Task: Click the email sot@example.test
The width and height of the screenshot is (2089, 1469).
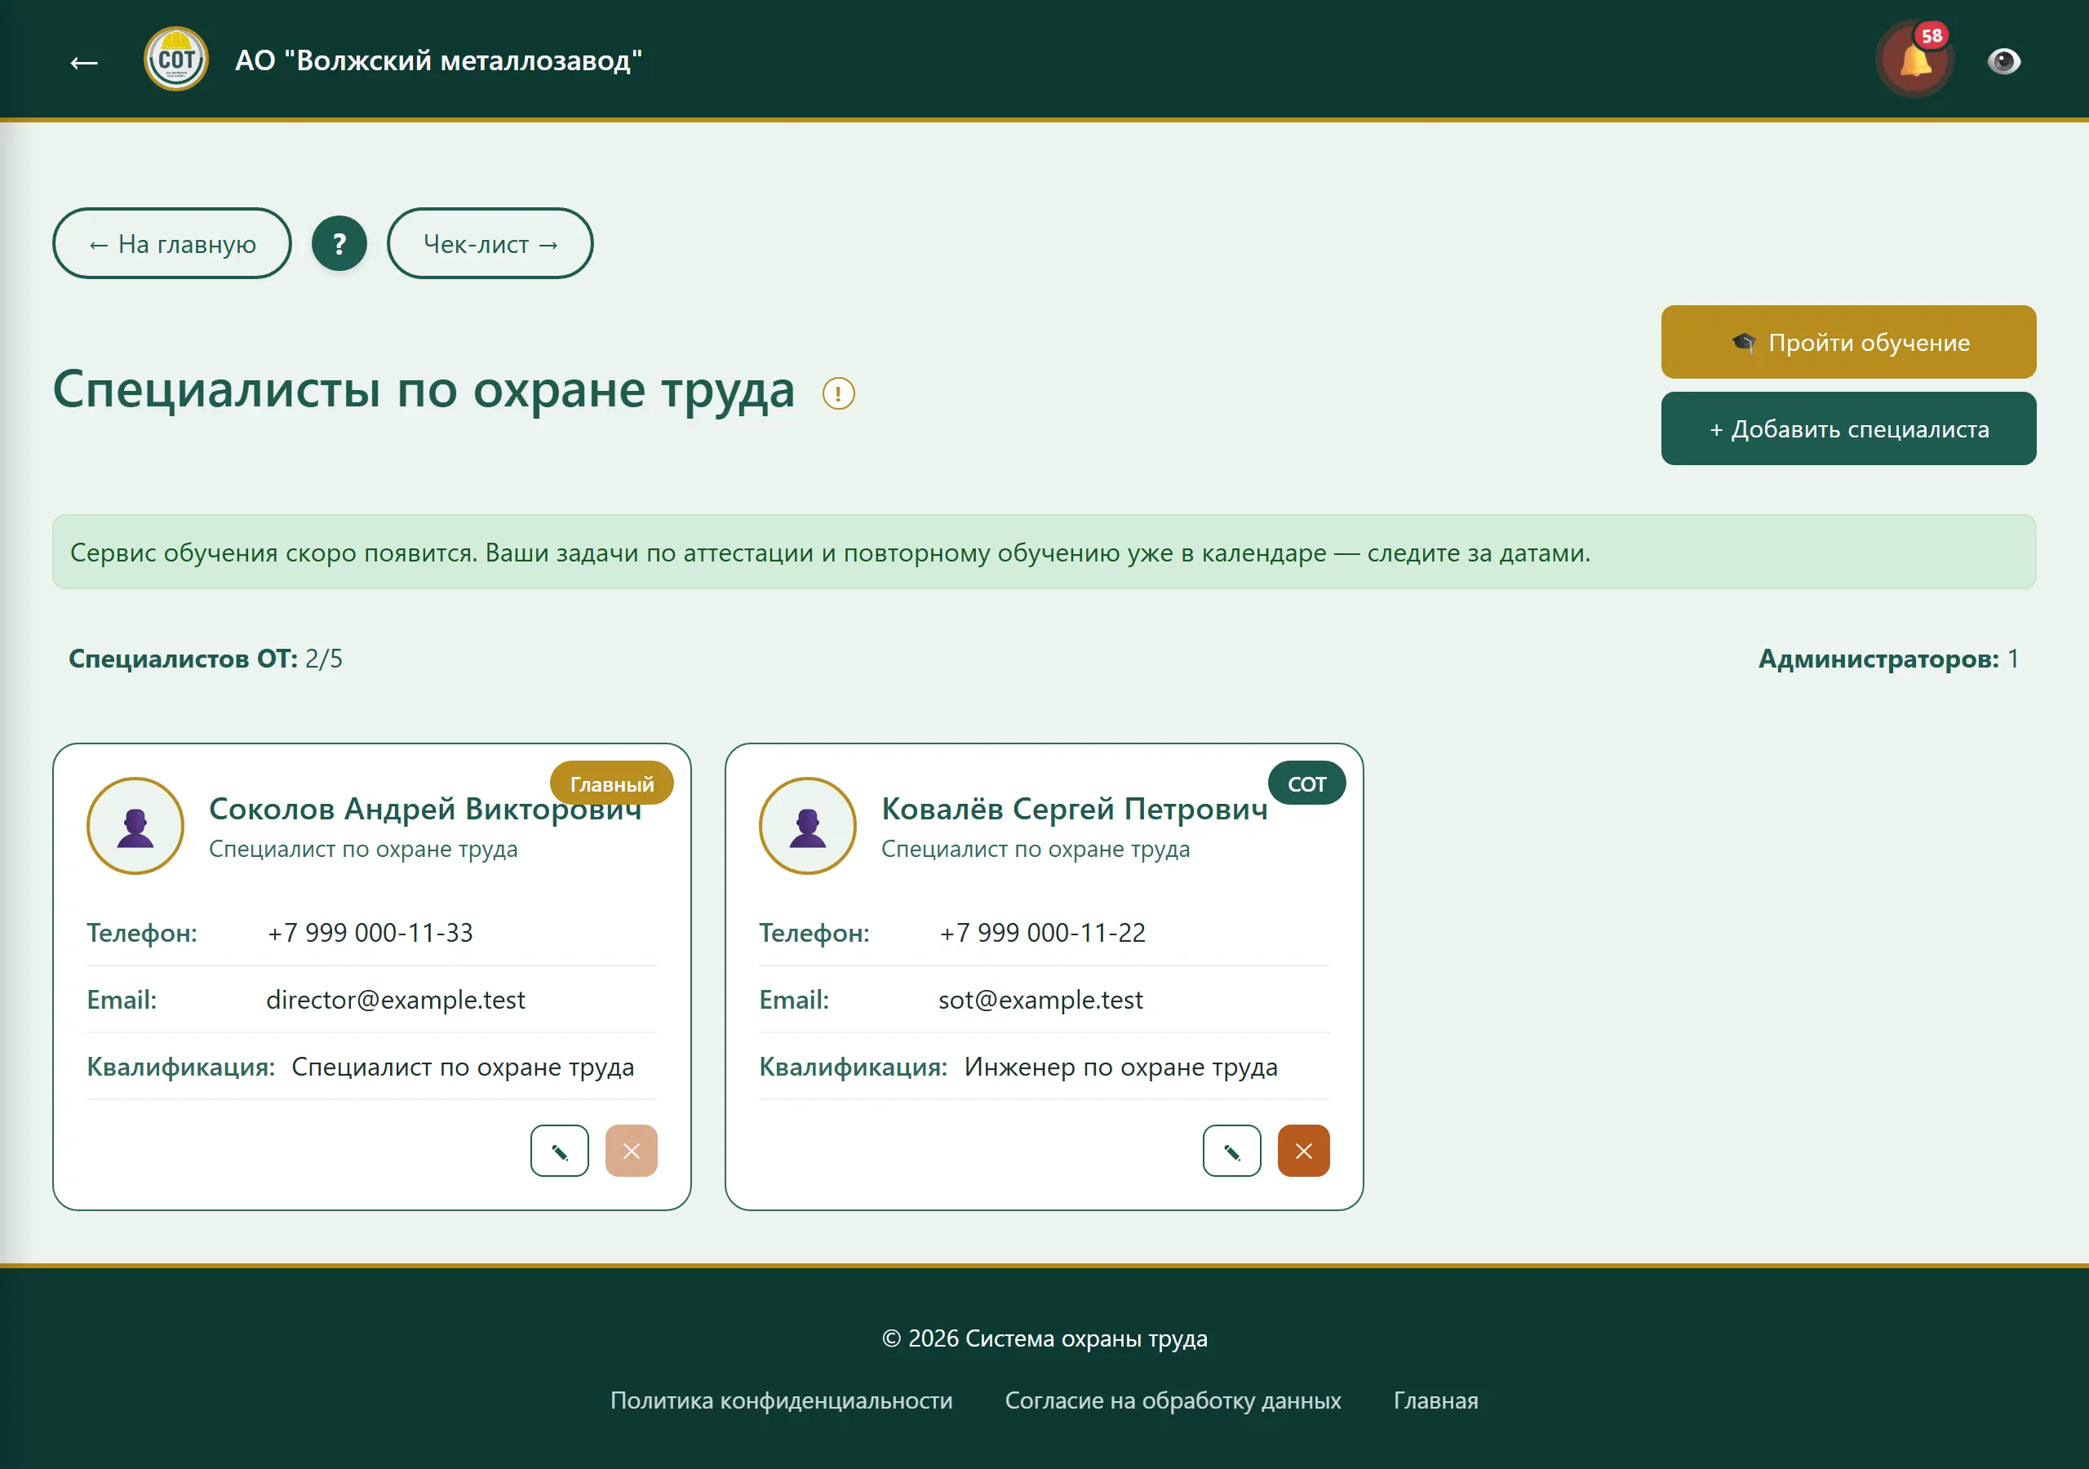Action: click(1041, 1000)
